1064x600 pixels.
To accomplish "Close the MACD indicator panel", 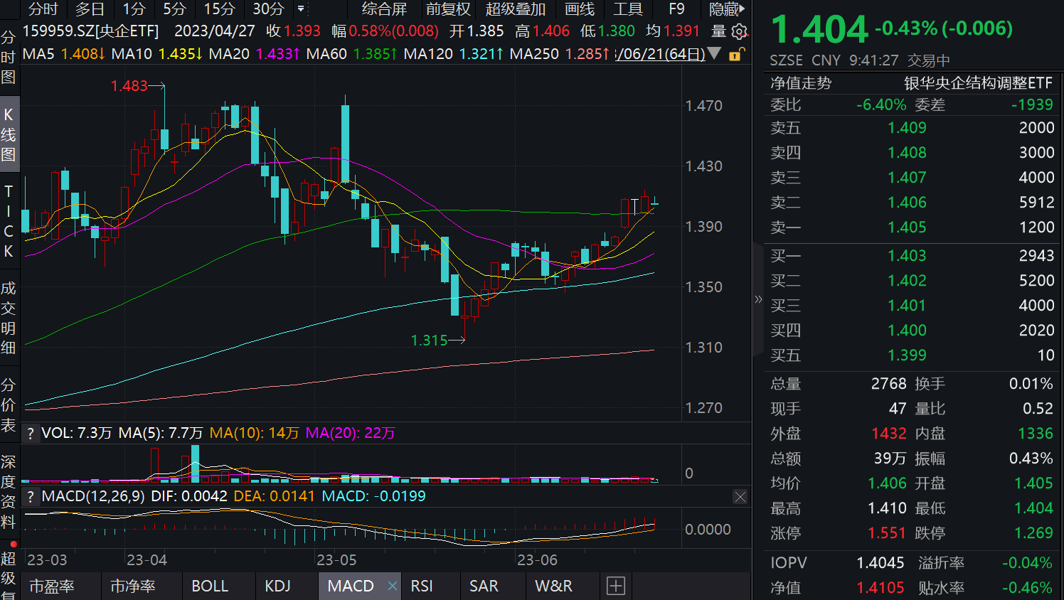I will pyautogui.click(x=740, y=497).
